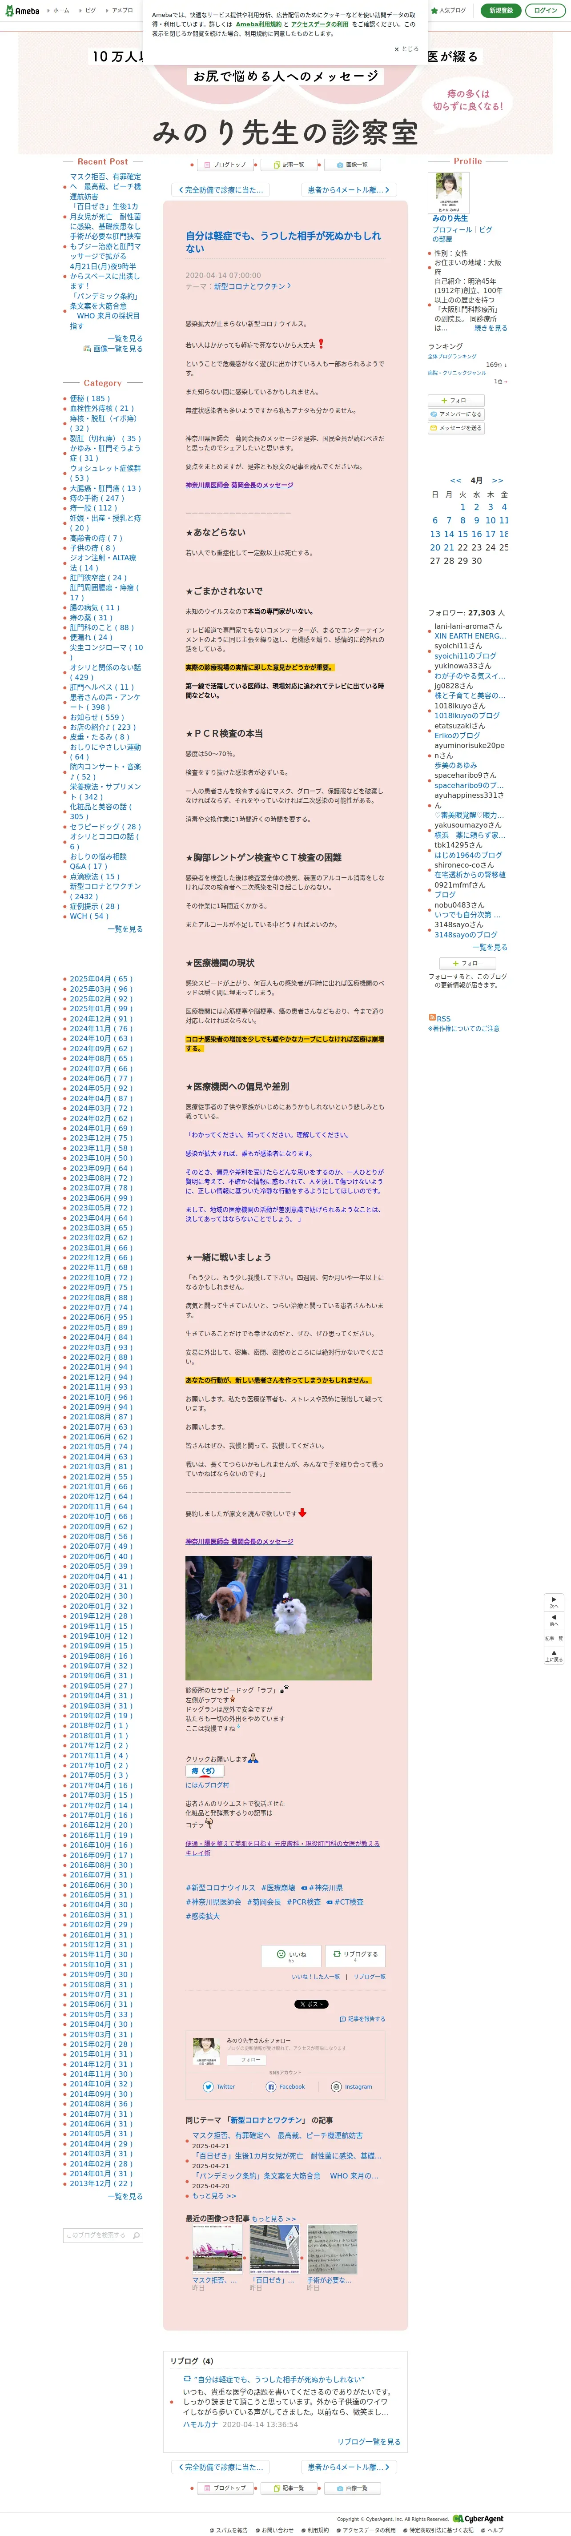Click 画像一覧 tab above the article
The height and width of the screenshot is (2536, 571).
pyautogui.click(x=353, y=165)
